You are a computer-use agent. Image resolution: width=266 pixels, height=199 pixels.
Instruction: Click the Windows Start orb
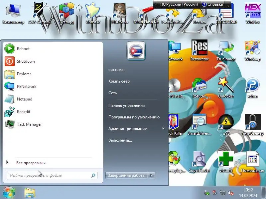(x=9, y=193)
